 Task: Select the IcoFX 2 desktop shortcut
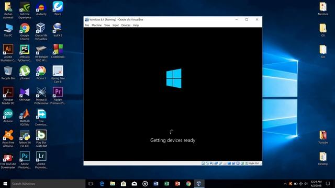58,30
